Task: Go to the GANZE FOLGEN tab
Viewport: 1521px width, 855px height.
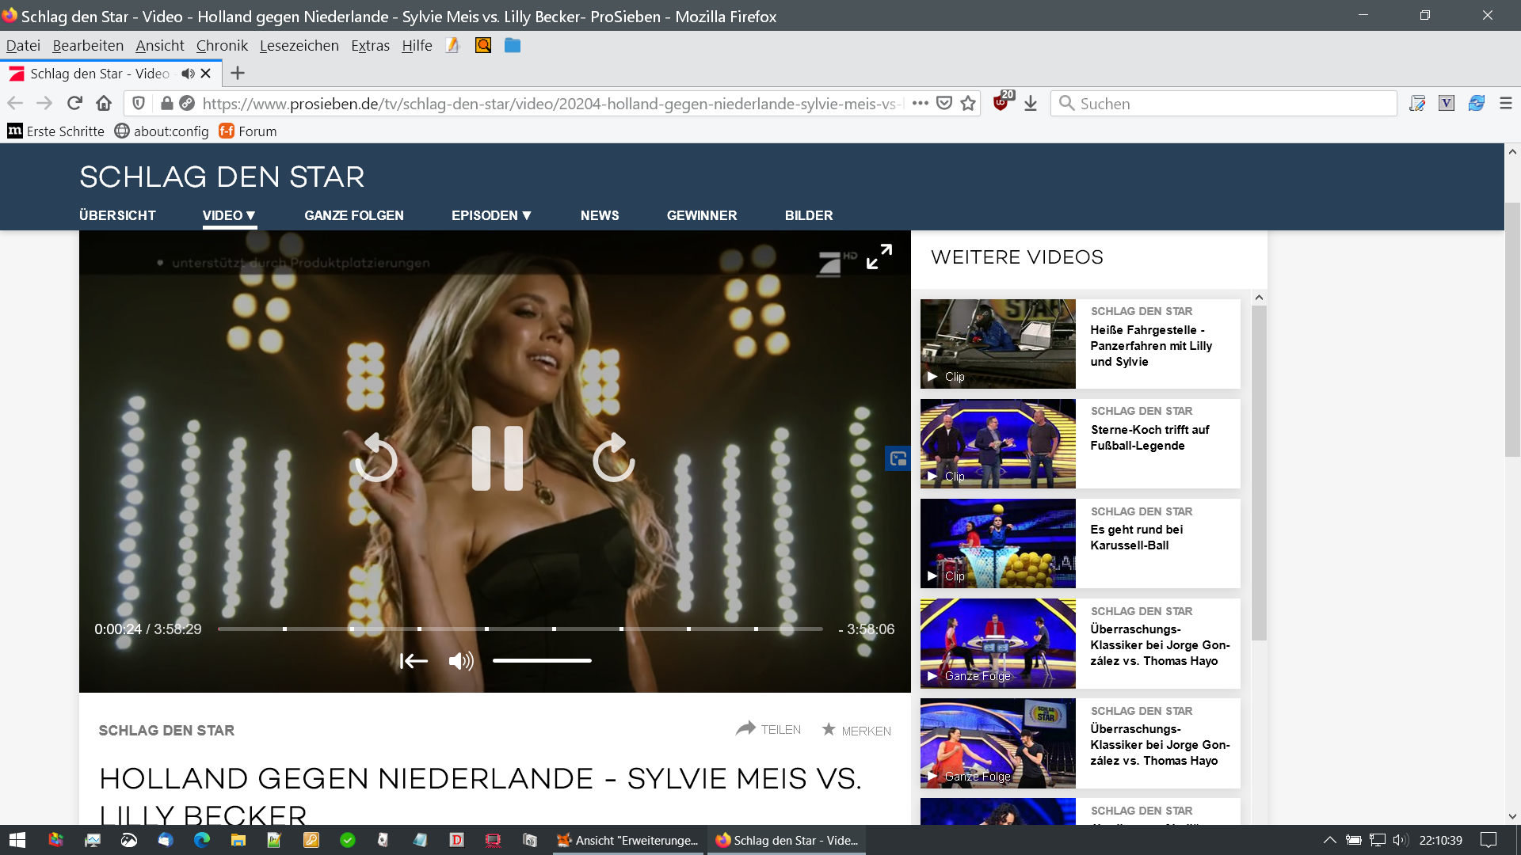Action: [354, 215]
